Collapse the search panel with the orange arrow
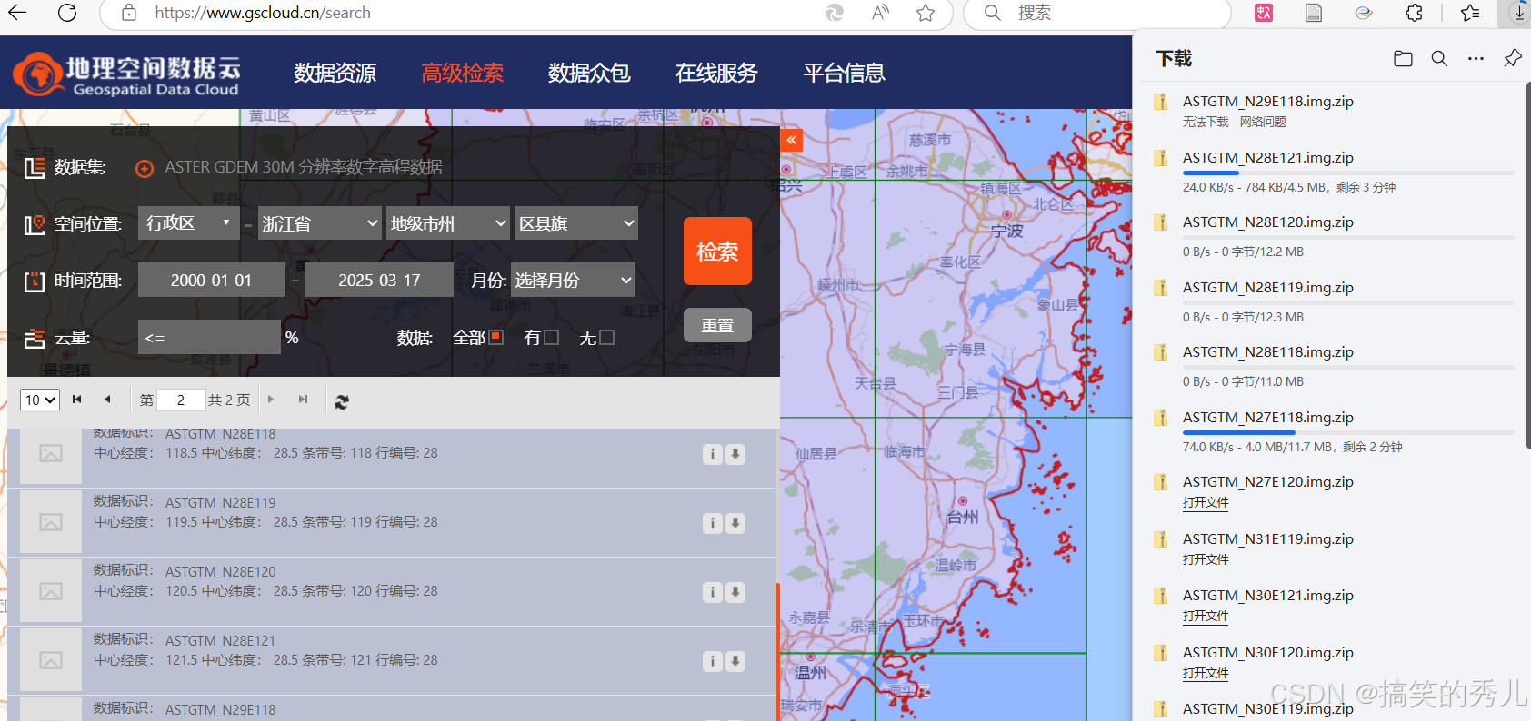 click(x=791, y=140)
